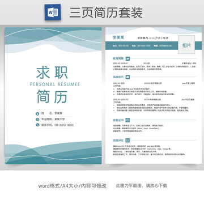The width and height of the screenshot is (204, 204).
Task: Click the 实践经历 section icon
Action: (x=127, y=77)
